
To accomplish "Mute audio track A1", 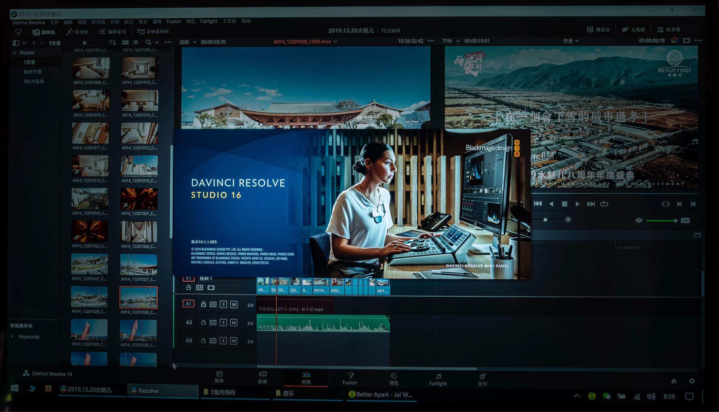I will [234, 304].
